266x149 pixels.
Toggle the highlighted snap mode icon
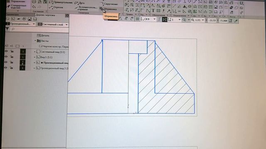[x=165, y=19]
